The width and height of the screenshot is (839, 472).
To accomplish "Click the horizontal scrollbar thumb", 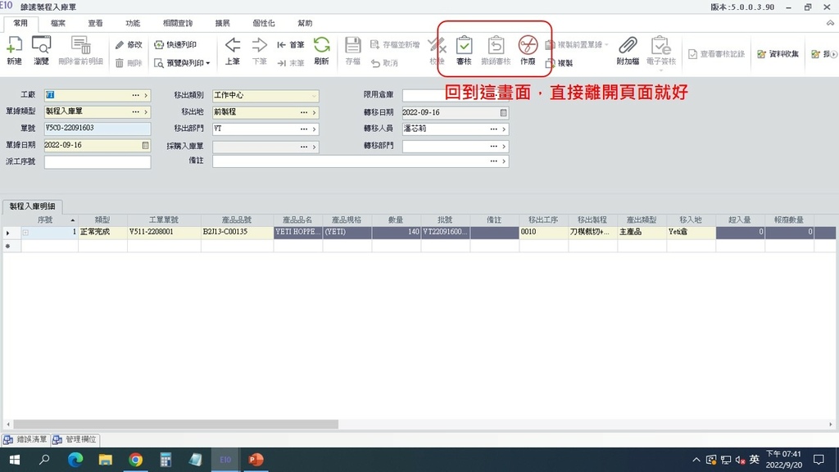I will coord(175,424).
